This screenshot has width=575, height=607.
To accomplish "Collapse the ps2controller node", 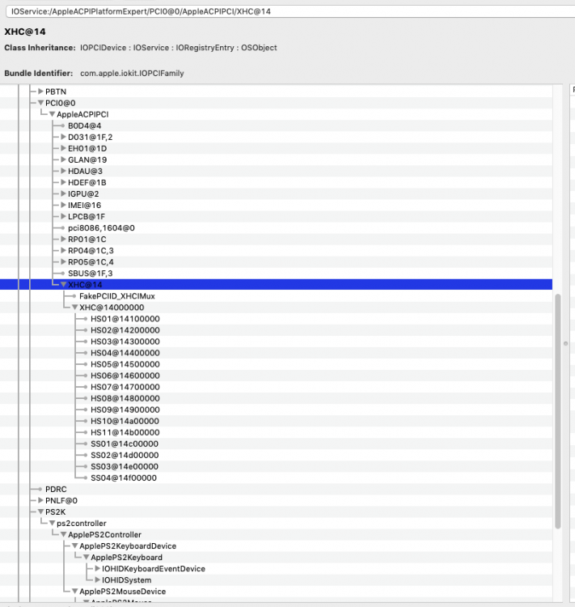I will coord(52,524).
